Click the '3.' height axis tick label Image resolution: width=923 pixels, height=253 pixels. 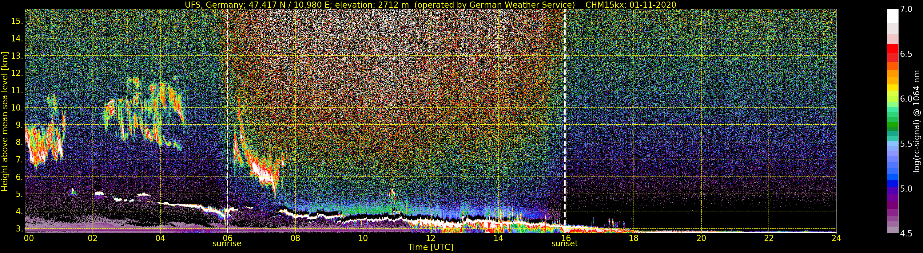(19, 229)
